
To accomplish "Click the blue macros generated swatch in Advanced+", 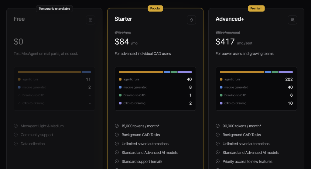I will (x=221, y=87).
